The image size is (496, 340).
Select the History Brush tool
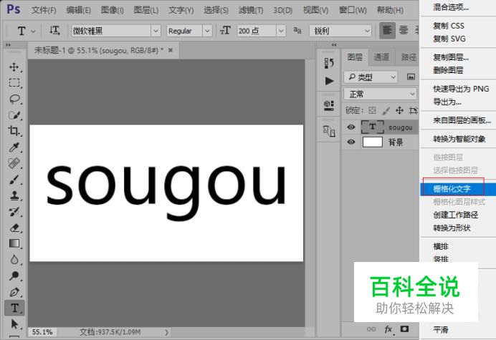click(14, 212)
